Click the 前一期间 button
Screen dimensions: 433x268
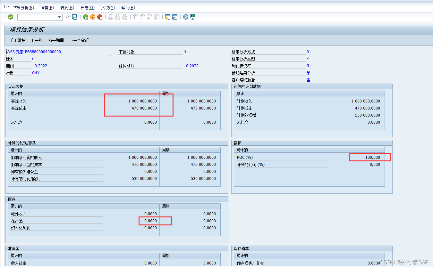(56, 40)
